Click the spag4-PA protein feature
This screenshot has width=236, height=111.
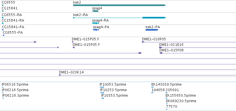pos(96,30)
